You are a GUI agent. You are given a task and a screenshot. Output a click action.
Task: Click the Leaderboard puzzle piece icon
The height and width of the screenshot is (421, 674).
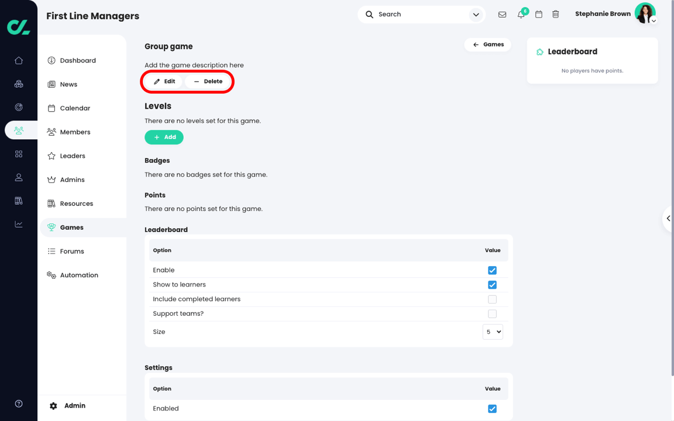[x=540, y=52]
